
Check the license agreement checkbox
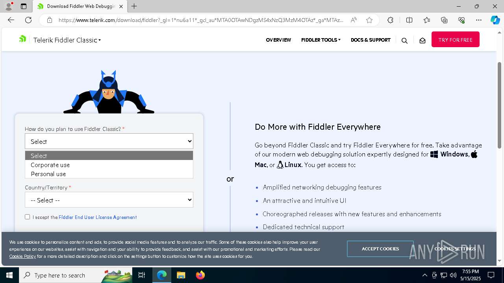27,217
